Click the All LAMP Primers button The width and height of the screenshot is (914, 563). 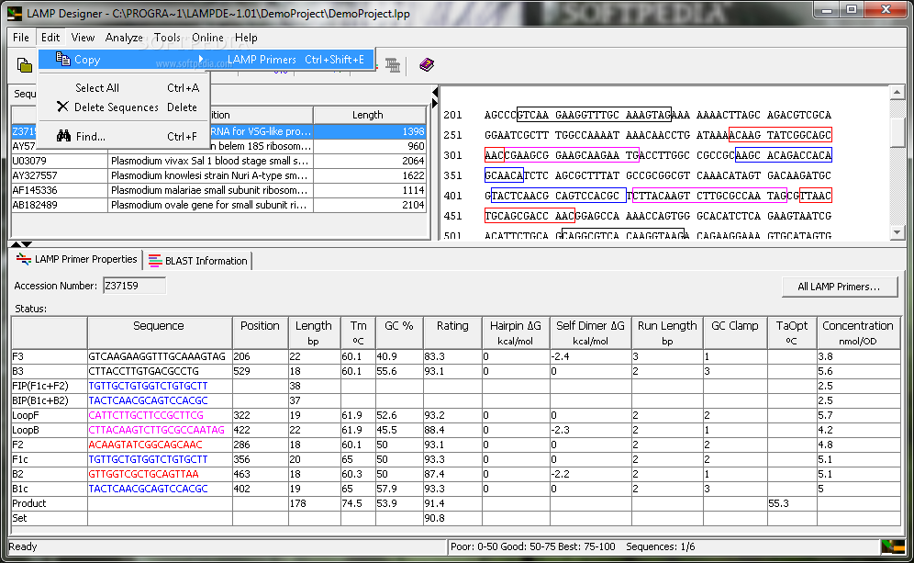tap(839, 287)
